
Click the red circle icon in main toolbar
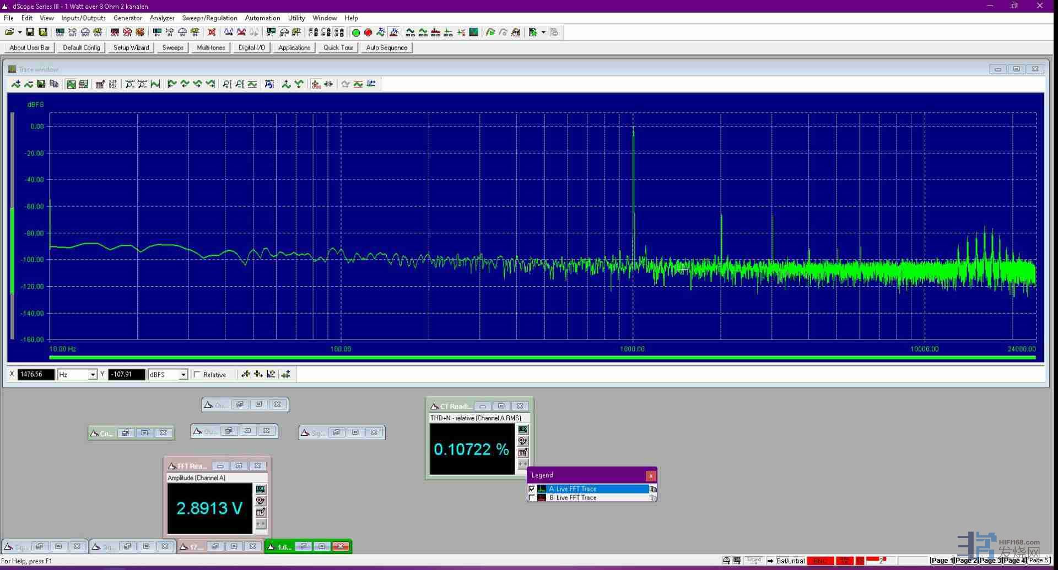tap(368, 32)
